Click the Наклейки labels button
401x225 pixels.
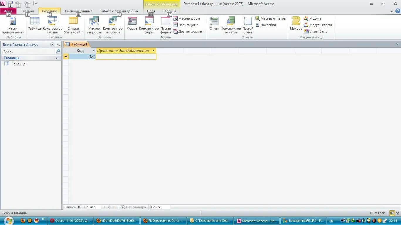point(265,25)
